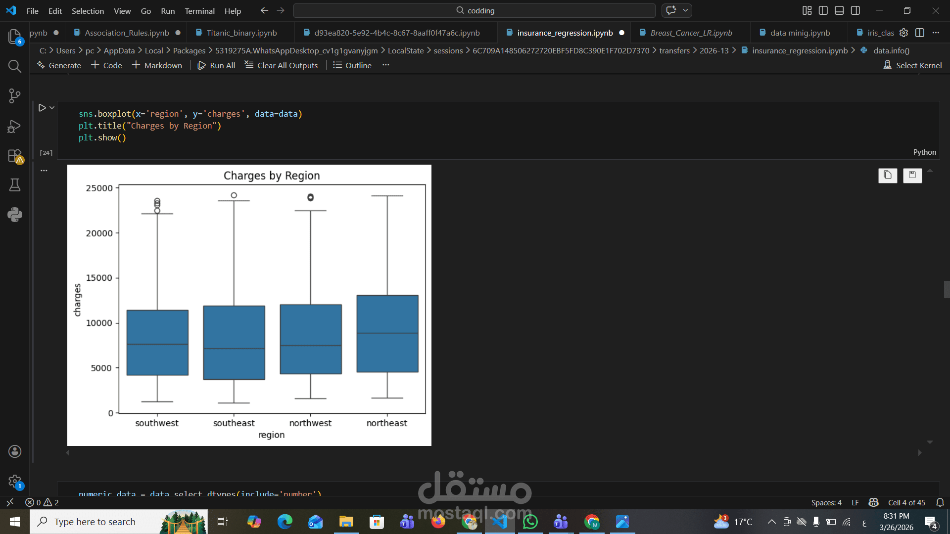Copy the chart output image

pyautogui.click(x=888, y=175)
